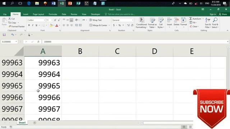This screenshot has width=230, height=129.
Task: Open PowerPoint from Windows taskbar
Action: [x=70, y=3]
